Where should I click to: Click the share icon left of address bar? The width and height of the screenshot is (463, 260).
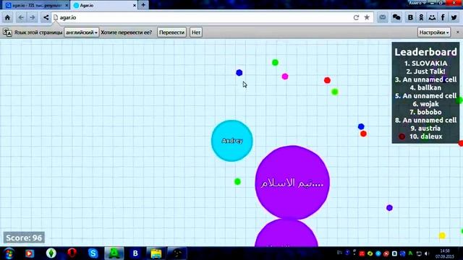pyautogui.click(x=46, y=17)
